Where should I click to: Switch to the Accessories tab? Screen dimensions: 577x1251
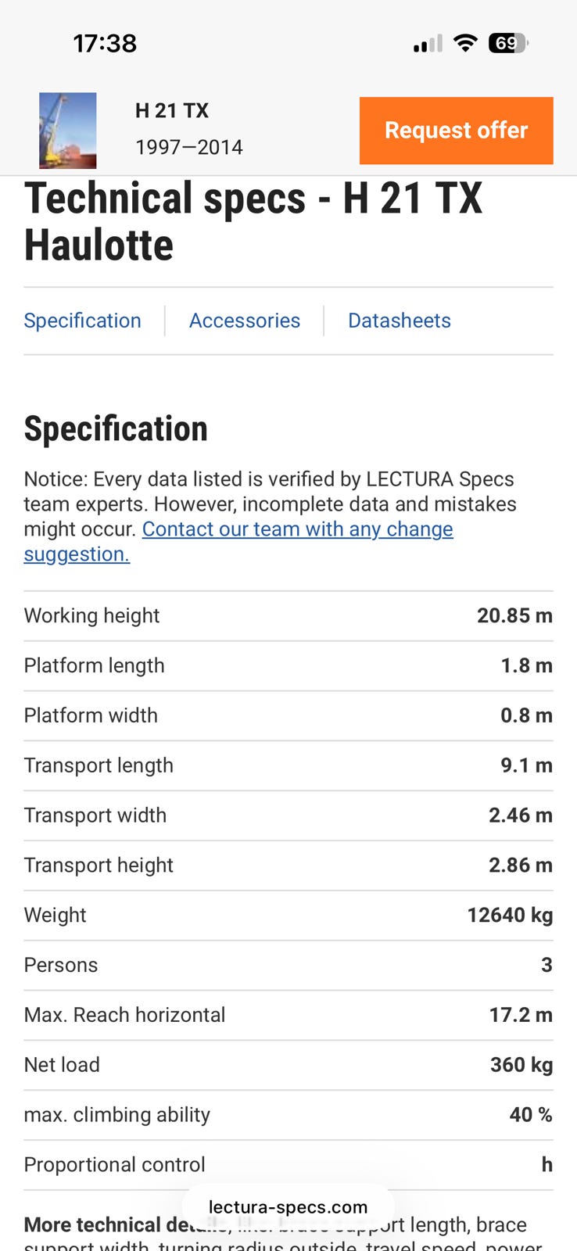(245, 321)
